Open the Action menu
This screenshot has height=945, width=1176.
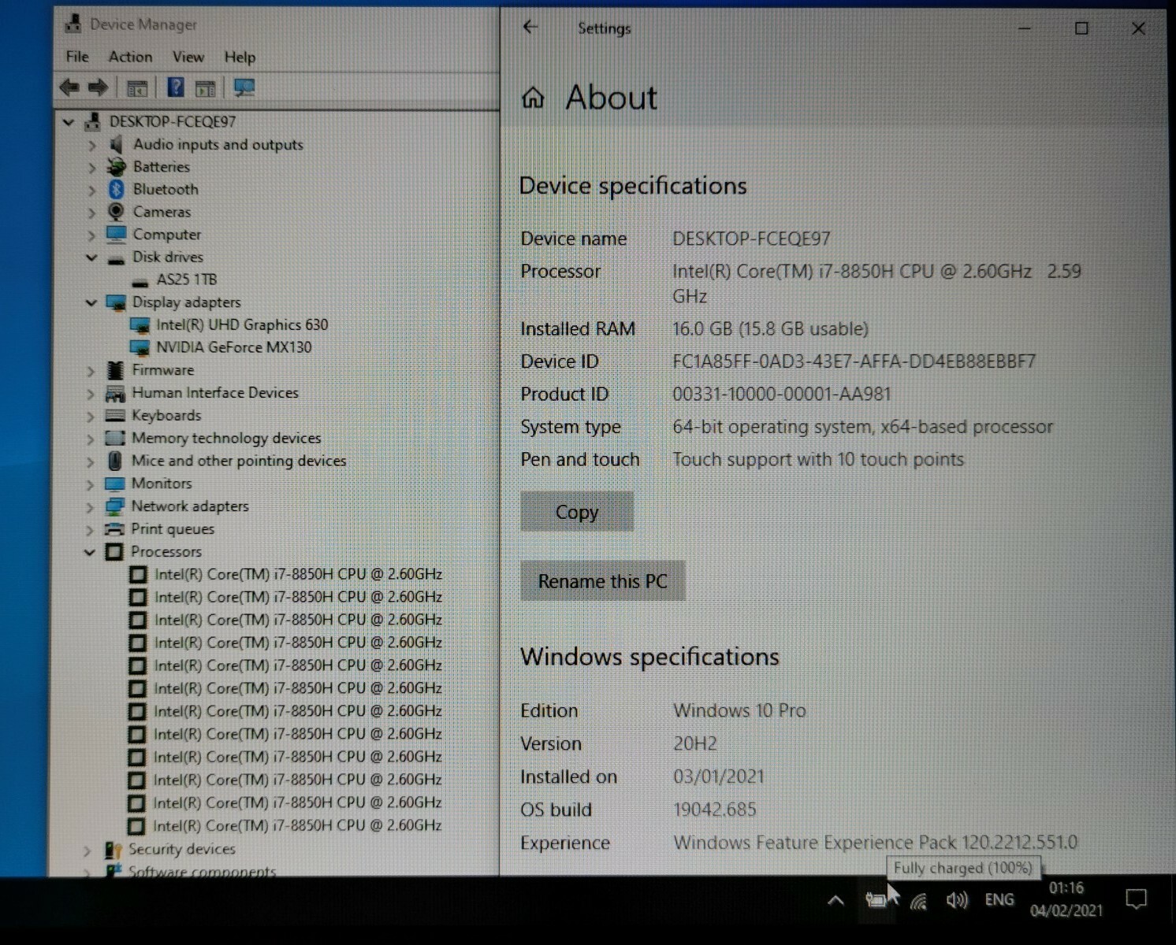click(x=130, y=57)
